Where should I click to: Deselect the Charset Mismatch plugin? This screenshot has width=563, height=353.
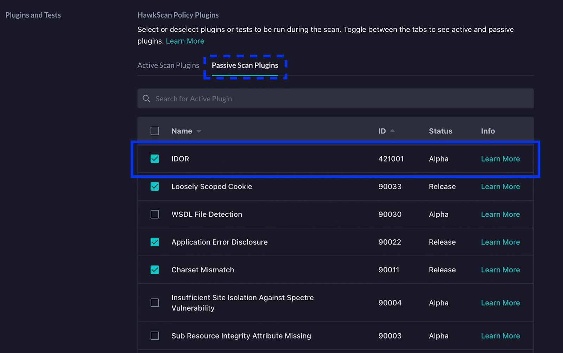tap(155, 270)
